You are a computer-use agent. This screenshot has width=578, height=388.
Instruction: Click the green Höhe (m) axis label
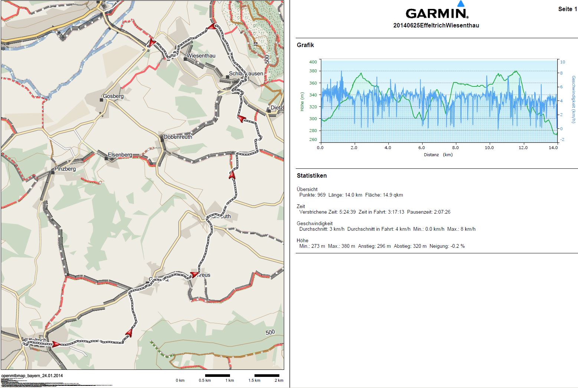point(302,102)
